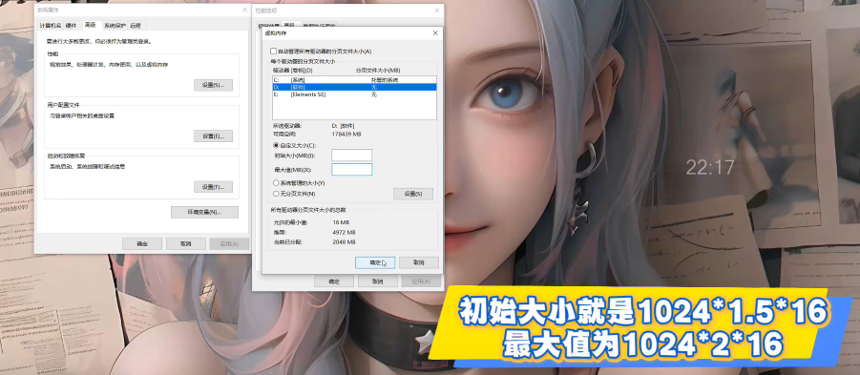
Task: Choose the 无分页文件 radio option
Action: coord(276,194)
